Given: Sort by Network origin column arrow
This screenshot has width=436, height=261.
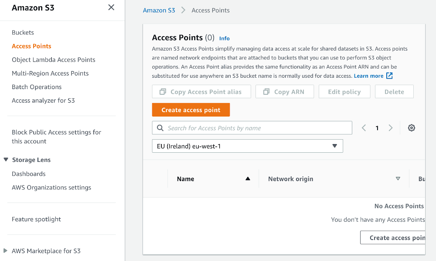Looking at the screenshot, I should (398, 179).
